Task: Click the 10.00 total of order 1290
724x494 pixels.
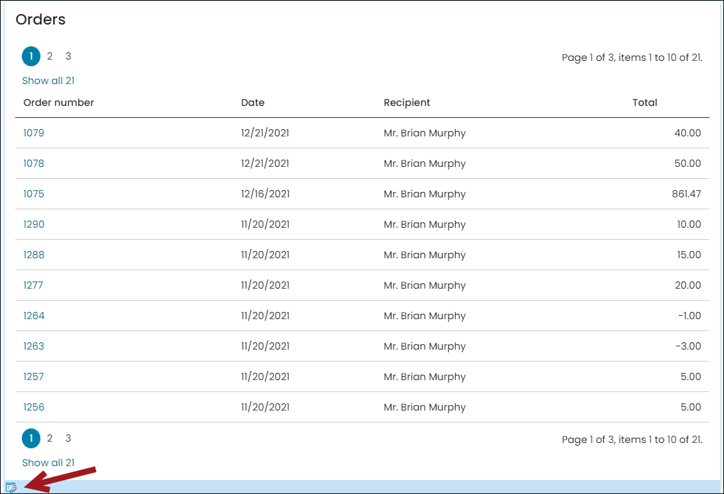Action: pyautogui.click(x=689, y=224)
